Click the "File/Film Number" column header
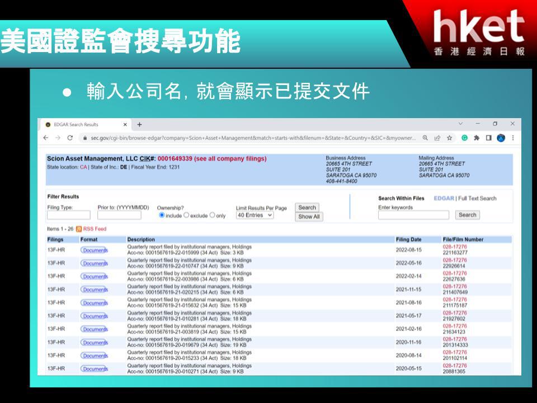Screen dimensions: 537x403 pos(463,240)
